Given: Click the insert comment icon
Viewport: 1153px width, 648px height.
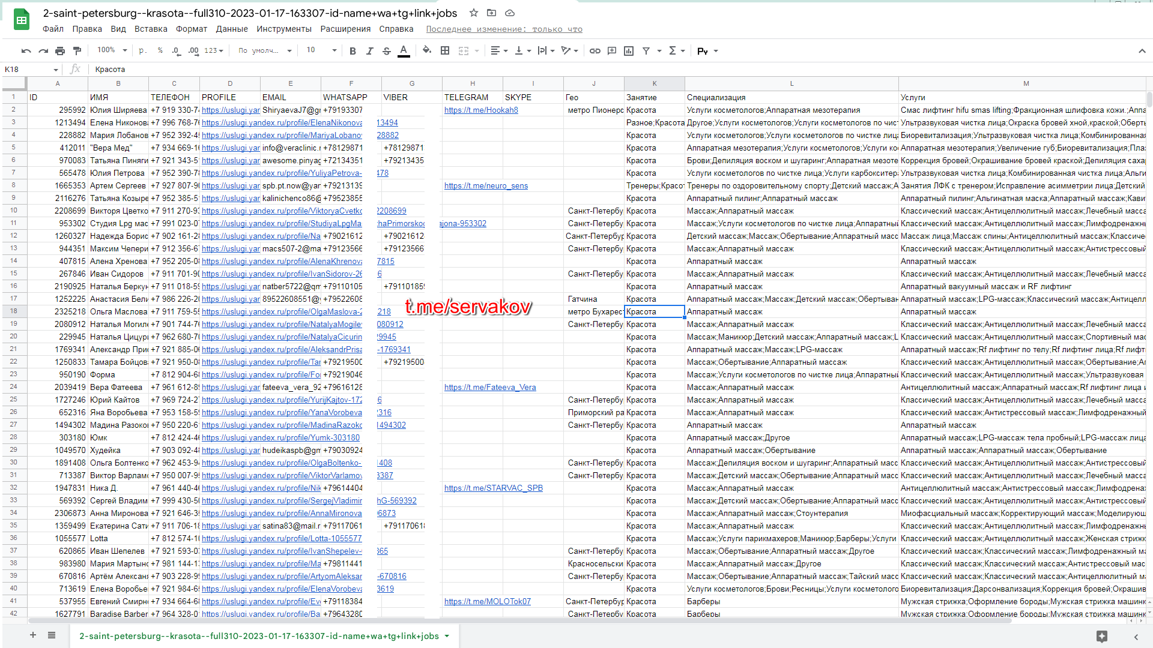Looking at the screenshot, I should [612, 51].
